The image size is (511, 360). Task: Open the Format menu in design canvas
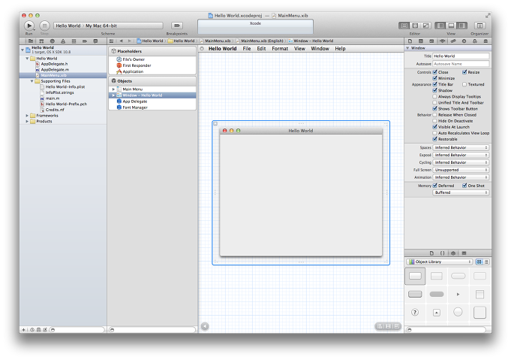(x=280, y=49)
